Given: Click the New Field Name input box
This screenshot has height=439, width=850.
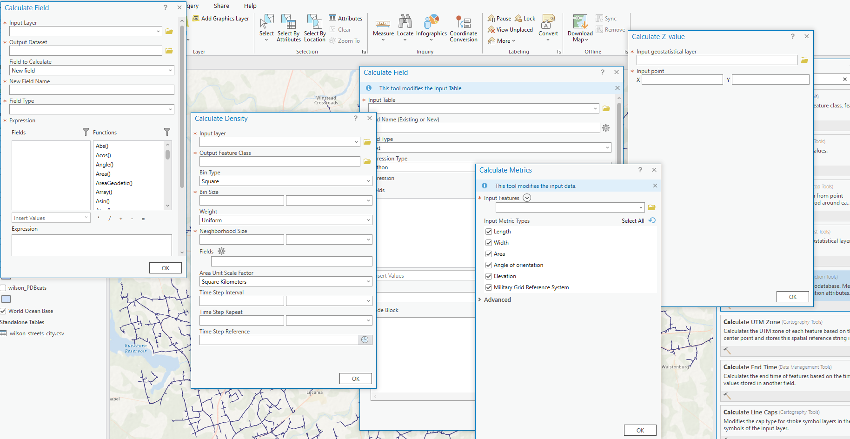Looking at the screenshot, I should coord(92,90).
